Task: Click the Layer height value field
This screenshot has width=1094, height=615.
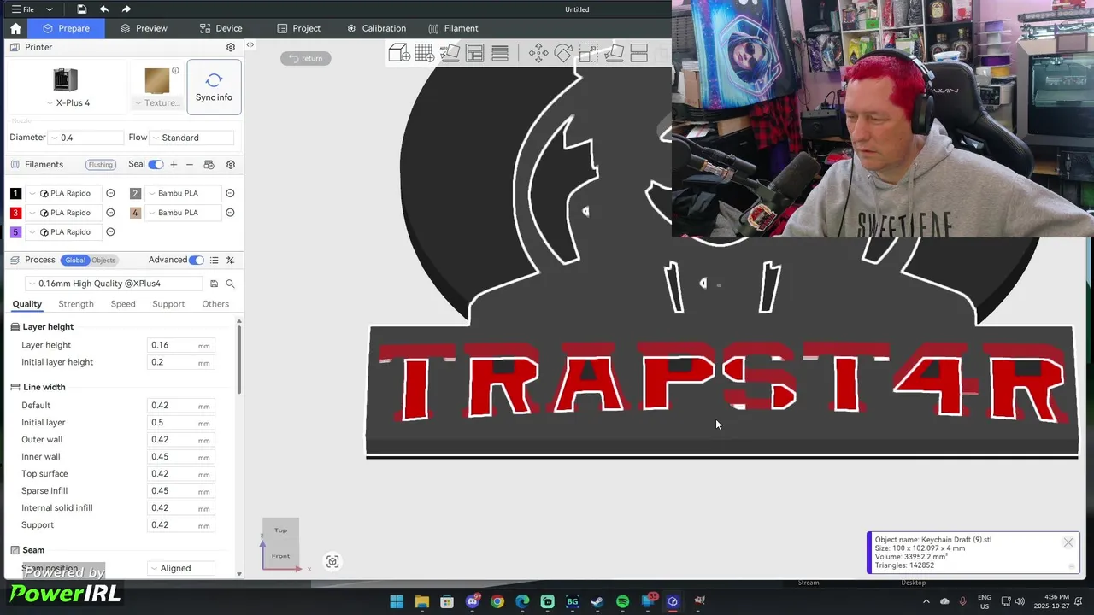Action: pyautogui.click(x=180, y=345)
